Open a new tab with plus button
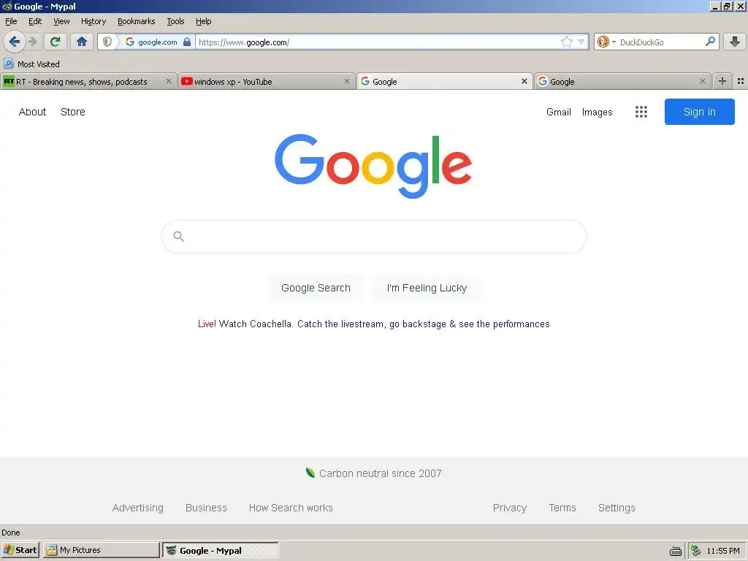 (722, 82)
